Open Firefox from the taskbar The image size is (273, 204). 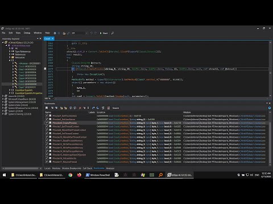(79, 175)
